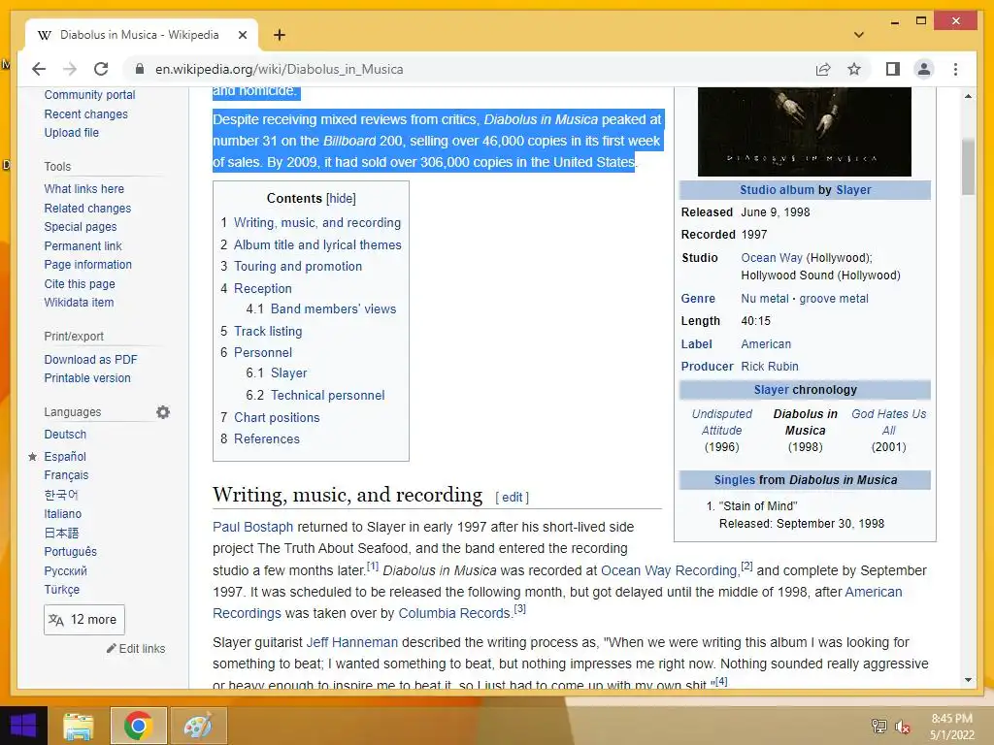The height and width of the screenshot is (745, 994).
Task: Go to 6 Personnel in the contents
Action: tap(262, 352)
